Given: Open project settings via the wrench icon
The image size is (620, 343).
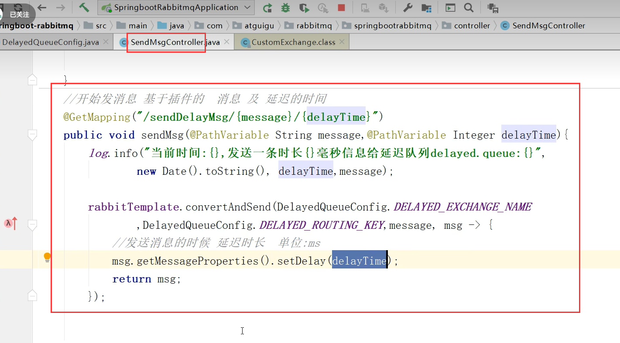Looking at the screenshot, I should pos(408,7).
